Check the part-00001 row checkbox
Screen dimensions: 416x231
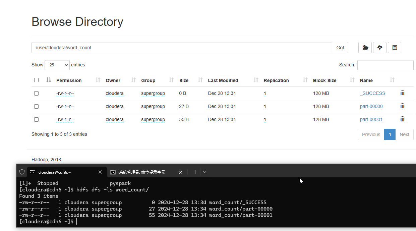pyautogui.click(x=36, y=119)
